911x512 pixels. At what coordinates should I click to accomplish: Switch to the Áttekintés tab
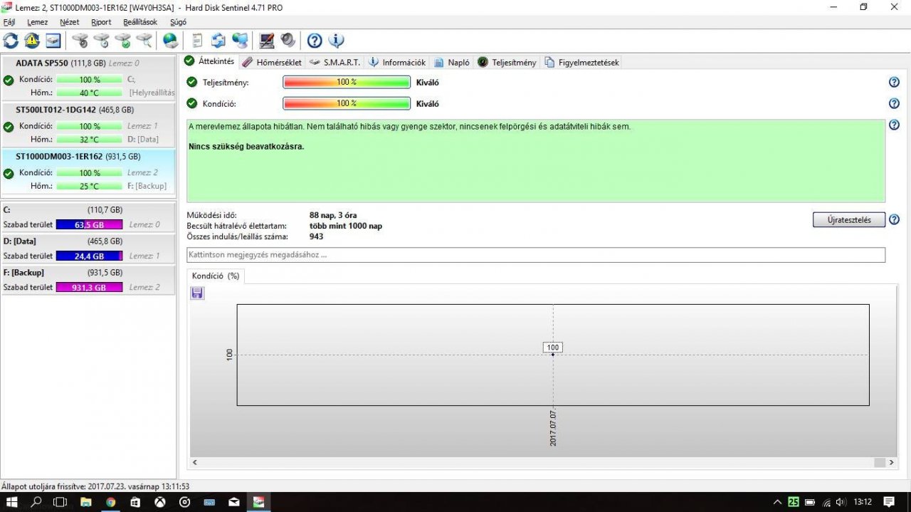[x=209, y=61]
